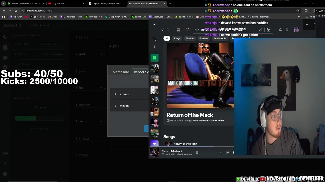Open Gmail bookmark
Viewport: 325px width, 182px height.
point(53,17)
